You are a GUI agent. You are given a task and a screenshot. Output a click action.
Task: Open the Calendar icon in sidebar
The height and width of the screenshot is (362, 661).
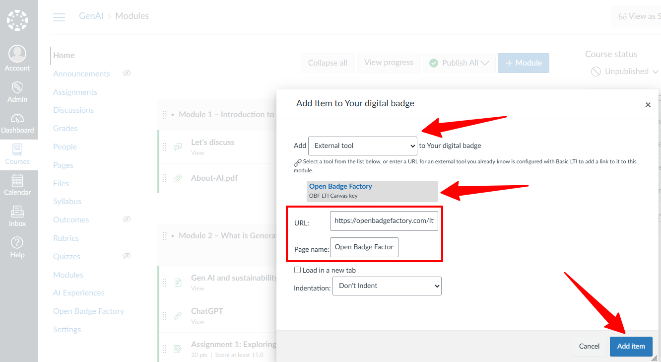click(17, 180)
